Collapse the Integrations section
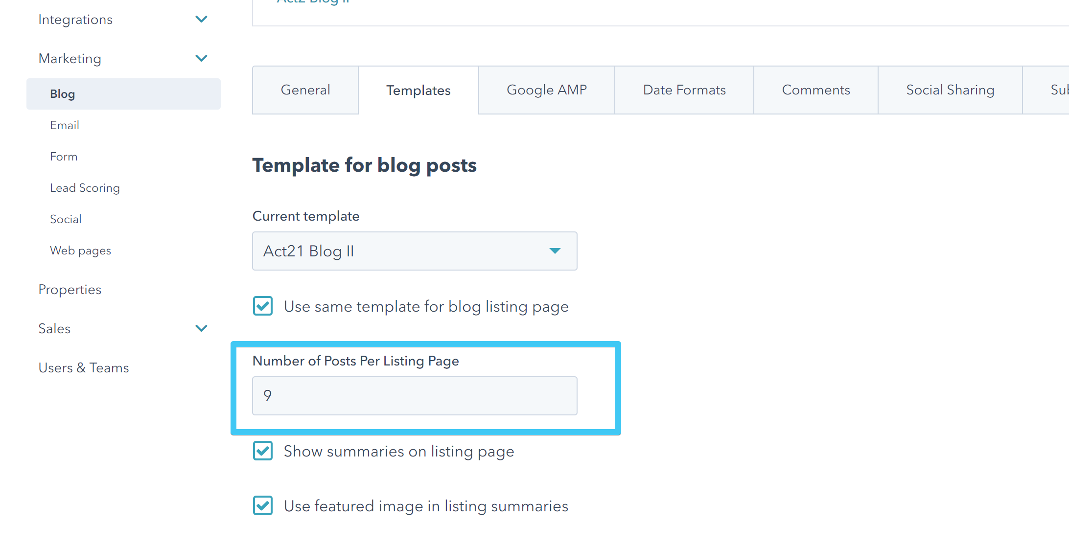Viewport: 1069px width, 547px height. coord(201,19)
